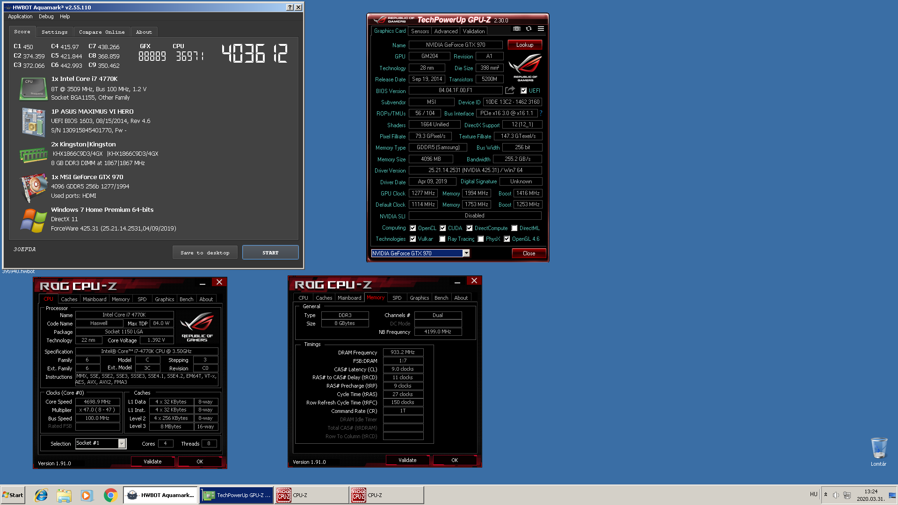Open Validation tab in GPU-Z
This screenshot has height=505, width=898.
(x=474, y=31)
